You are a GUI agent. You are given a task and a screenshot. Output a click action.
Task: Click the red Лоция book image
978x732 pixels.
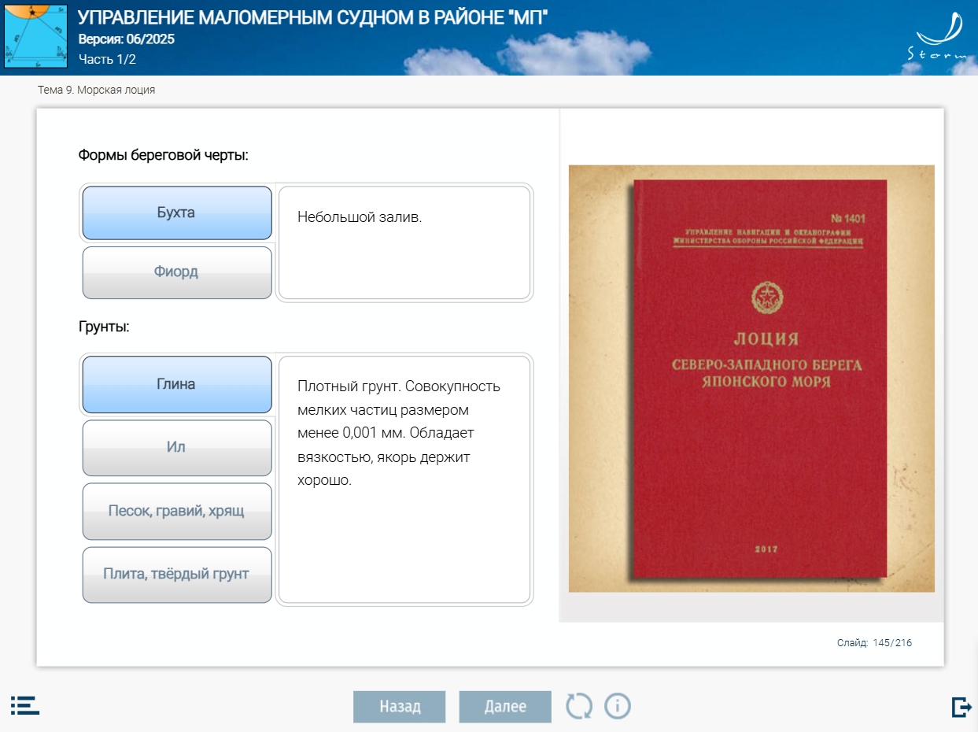point(751,378)
